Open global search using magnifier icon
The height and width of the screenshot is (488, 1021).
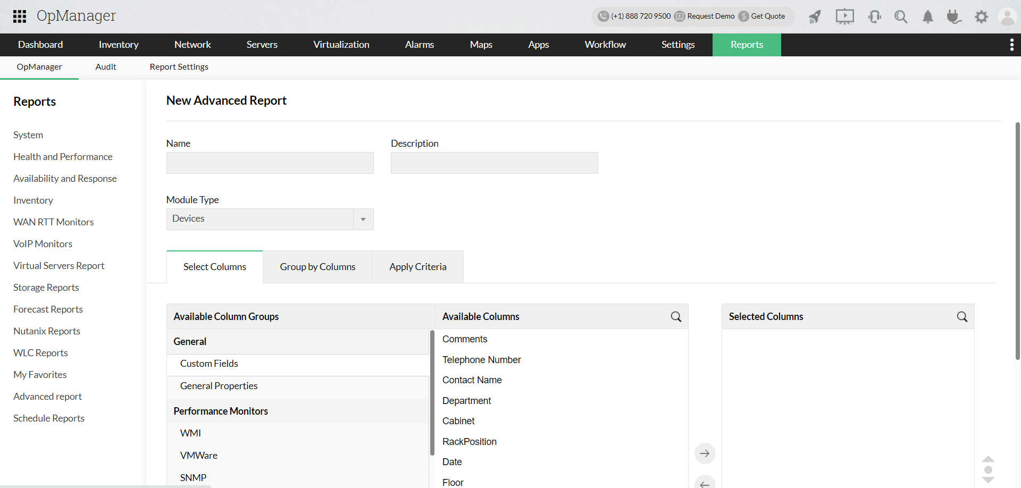(901, 16)
